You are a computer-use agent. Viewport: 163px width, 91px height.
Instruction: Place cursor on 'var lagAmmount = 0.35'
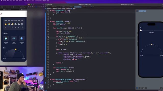tap(61, 23)
